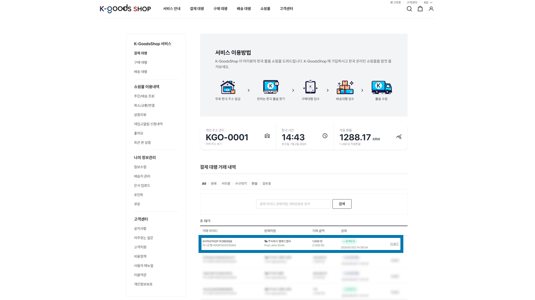The width and height of the screenshot is (535, 300).
Task: Click the delivery truck 물품 수령 icon
Action: (x=381, y=87)
